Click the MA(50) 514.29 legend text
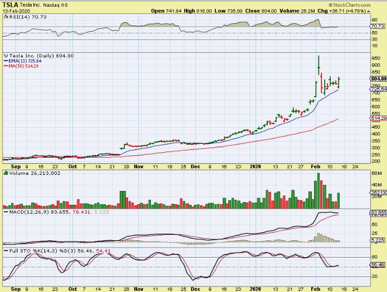387x292 pixels. click(x=23, y=66)
